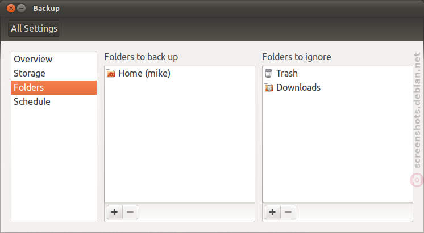424x233 pixels.
Task: Click empty area of Folders to ignore list
Action: [x=337, y=149]
